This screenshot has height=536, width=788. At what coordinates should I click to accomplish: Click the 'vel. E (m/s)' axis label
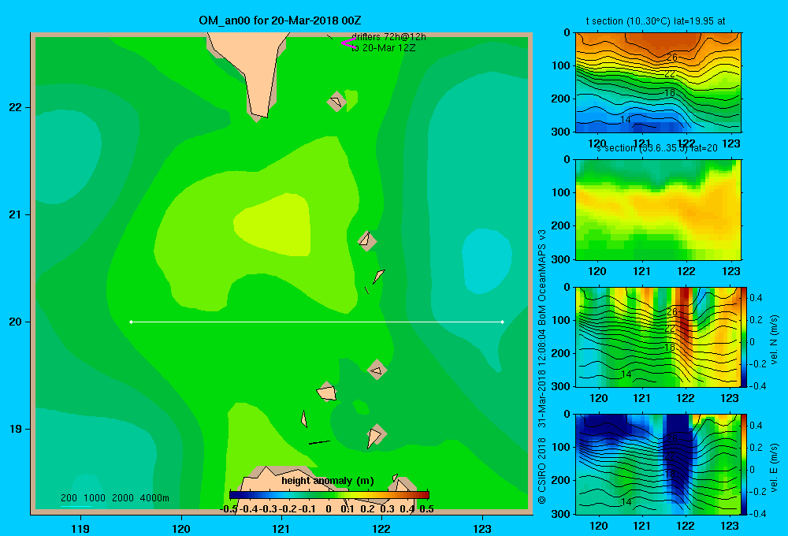[774, 467]
